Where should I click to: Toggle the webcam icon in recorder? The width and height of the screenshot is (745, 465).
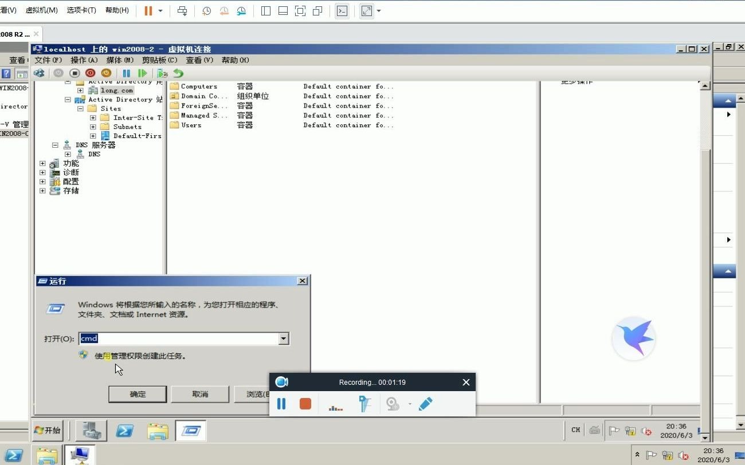coord(393,404)
